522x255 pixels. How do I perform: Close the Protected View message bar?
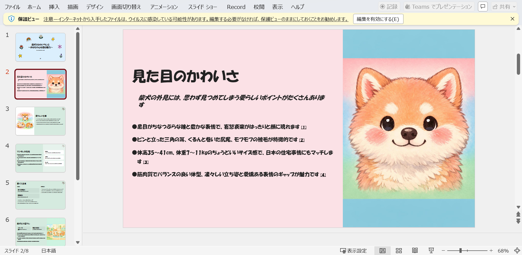(x=512, y=19)
